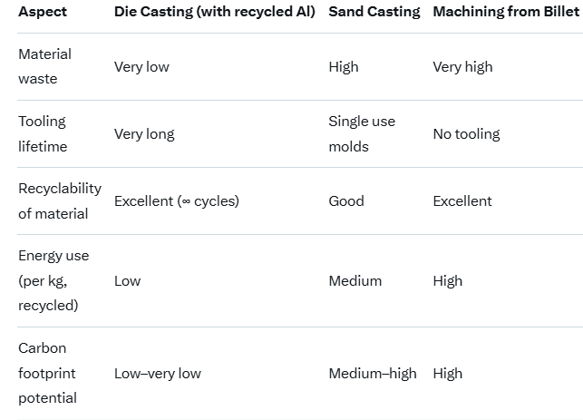Select the "Very high" material waste cell
The image size is (583, 420).
(x=462, y=66)
